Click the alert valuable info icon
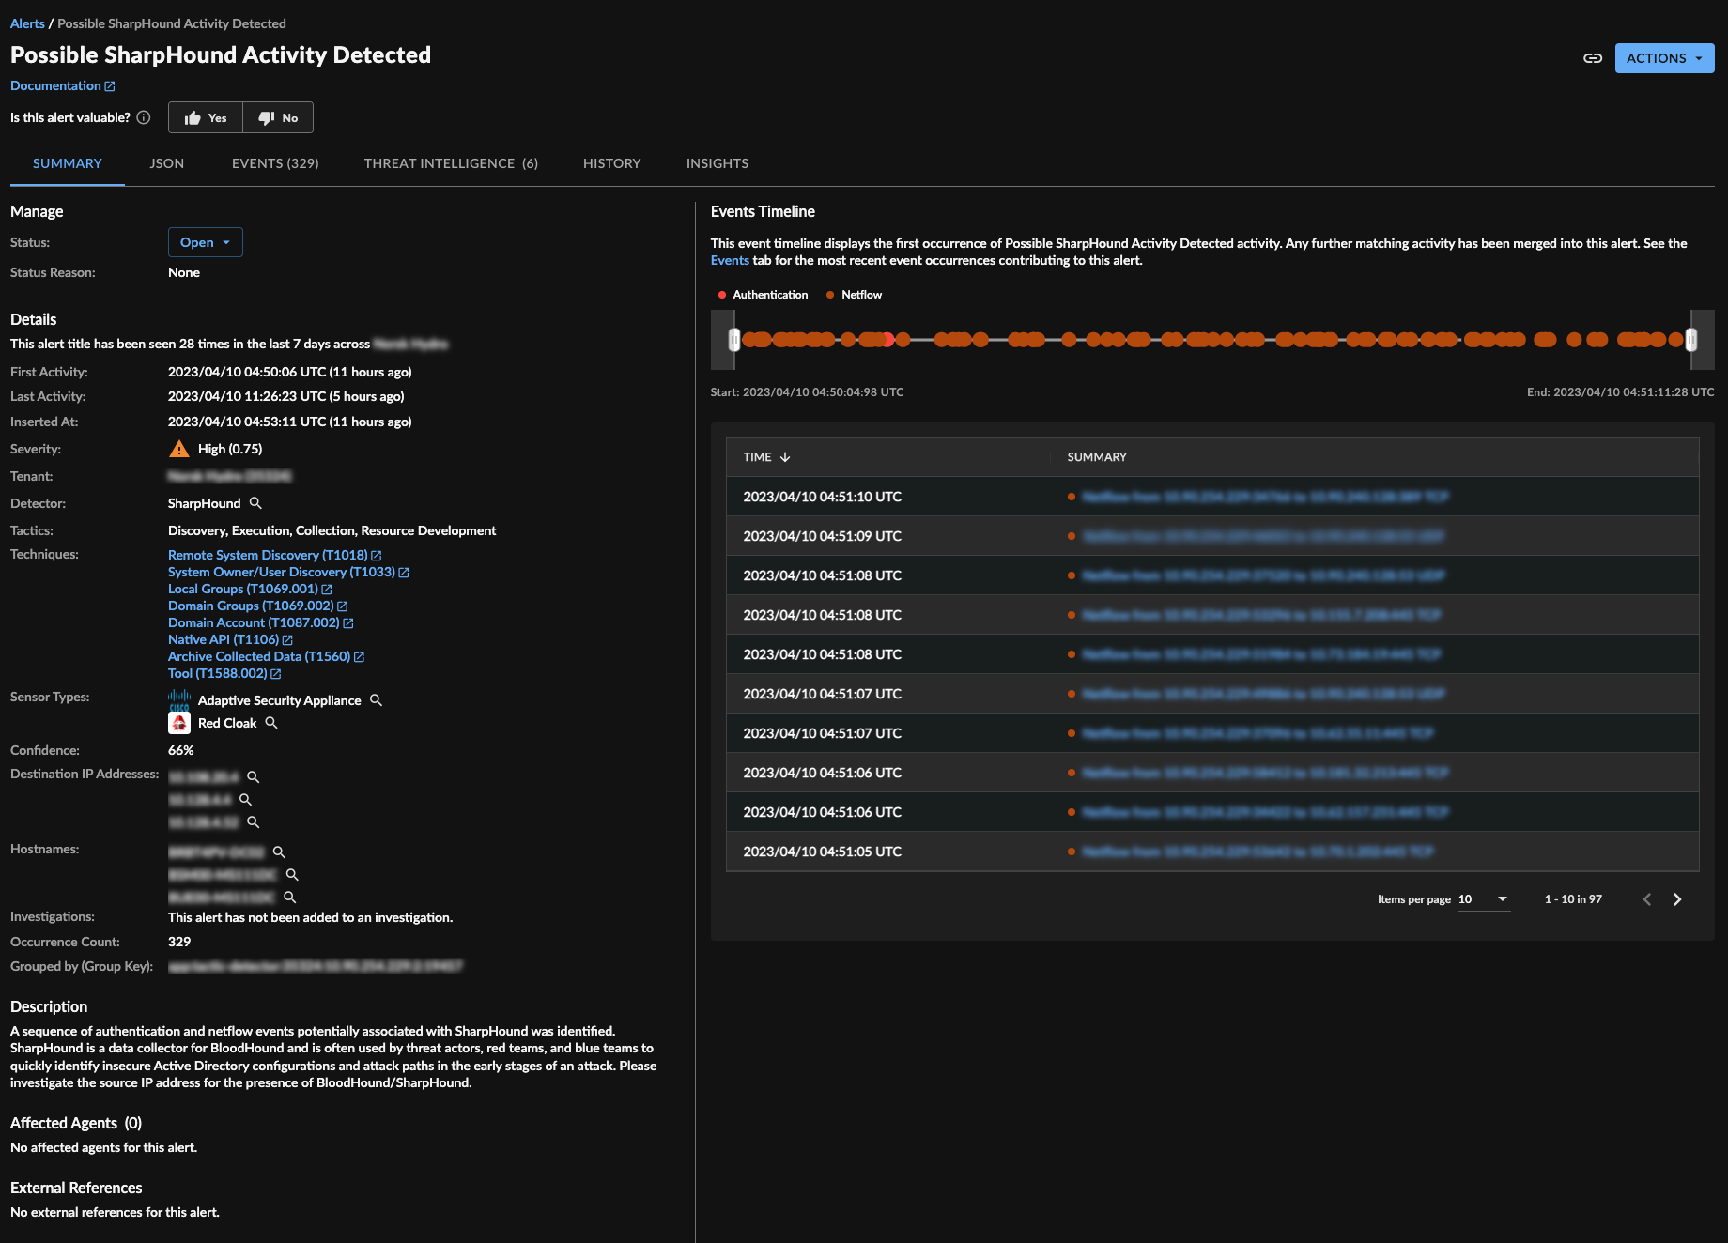The height and width of the screenshot is (1243, 1728). [144, 117]
